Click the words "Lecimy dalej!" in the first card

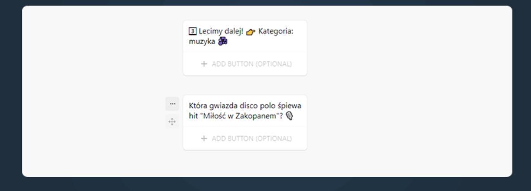pos(221,31)
